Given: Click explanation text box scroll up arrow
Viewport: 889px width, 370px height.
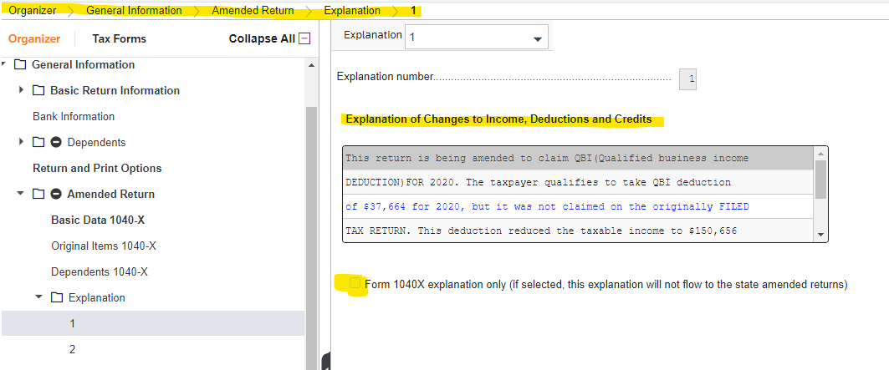Looking at the screenshot, I should click(820, 154).
